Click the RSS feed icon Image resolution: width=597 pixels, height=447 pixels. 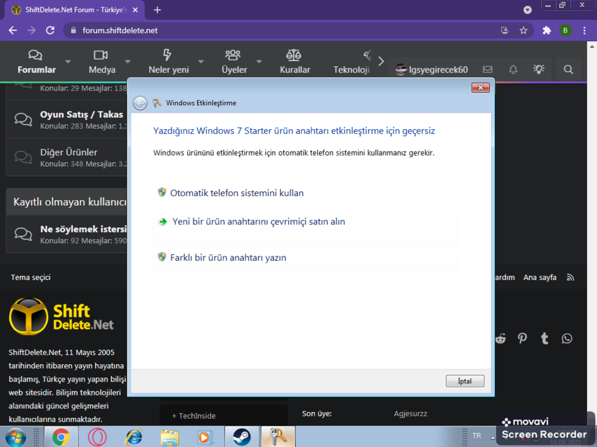(x=570, y=277)
